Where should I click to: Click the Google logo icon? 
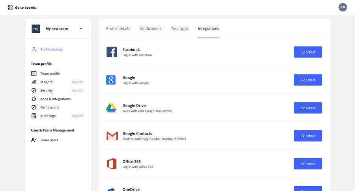click(111, 80)
